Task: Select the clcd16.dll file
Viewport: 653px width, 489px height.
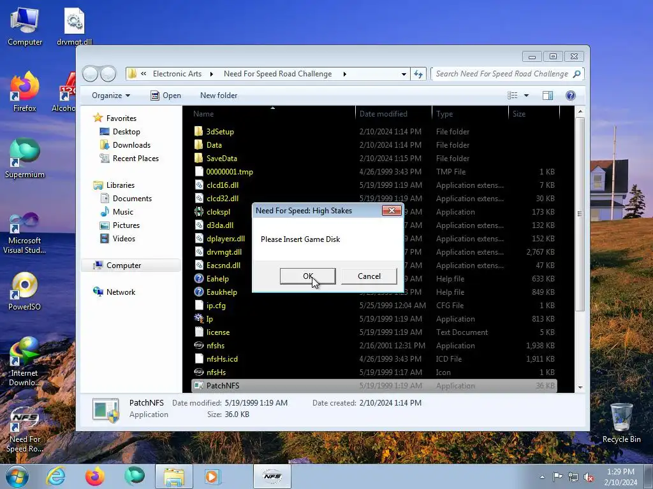Action: (x=223, y=185)
